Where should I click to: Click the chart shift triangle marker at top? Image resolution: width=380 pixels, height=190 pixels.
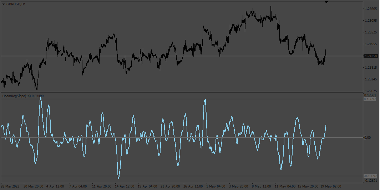pos(326,2)
